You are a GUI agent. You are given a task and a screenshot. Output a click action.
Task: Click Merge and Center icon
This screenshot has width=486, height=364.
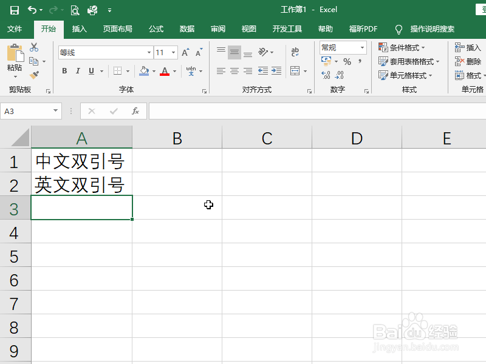[x=295, y=71]
